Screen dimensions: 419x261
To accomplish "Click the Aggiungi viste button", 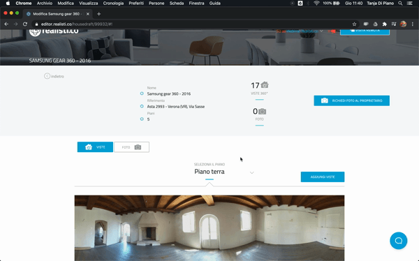I will click(323, 177).
